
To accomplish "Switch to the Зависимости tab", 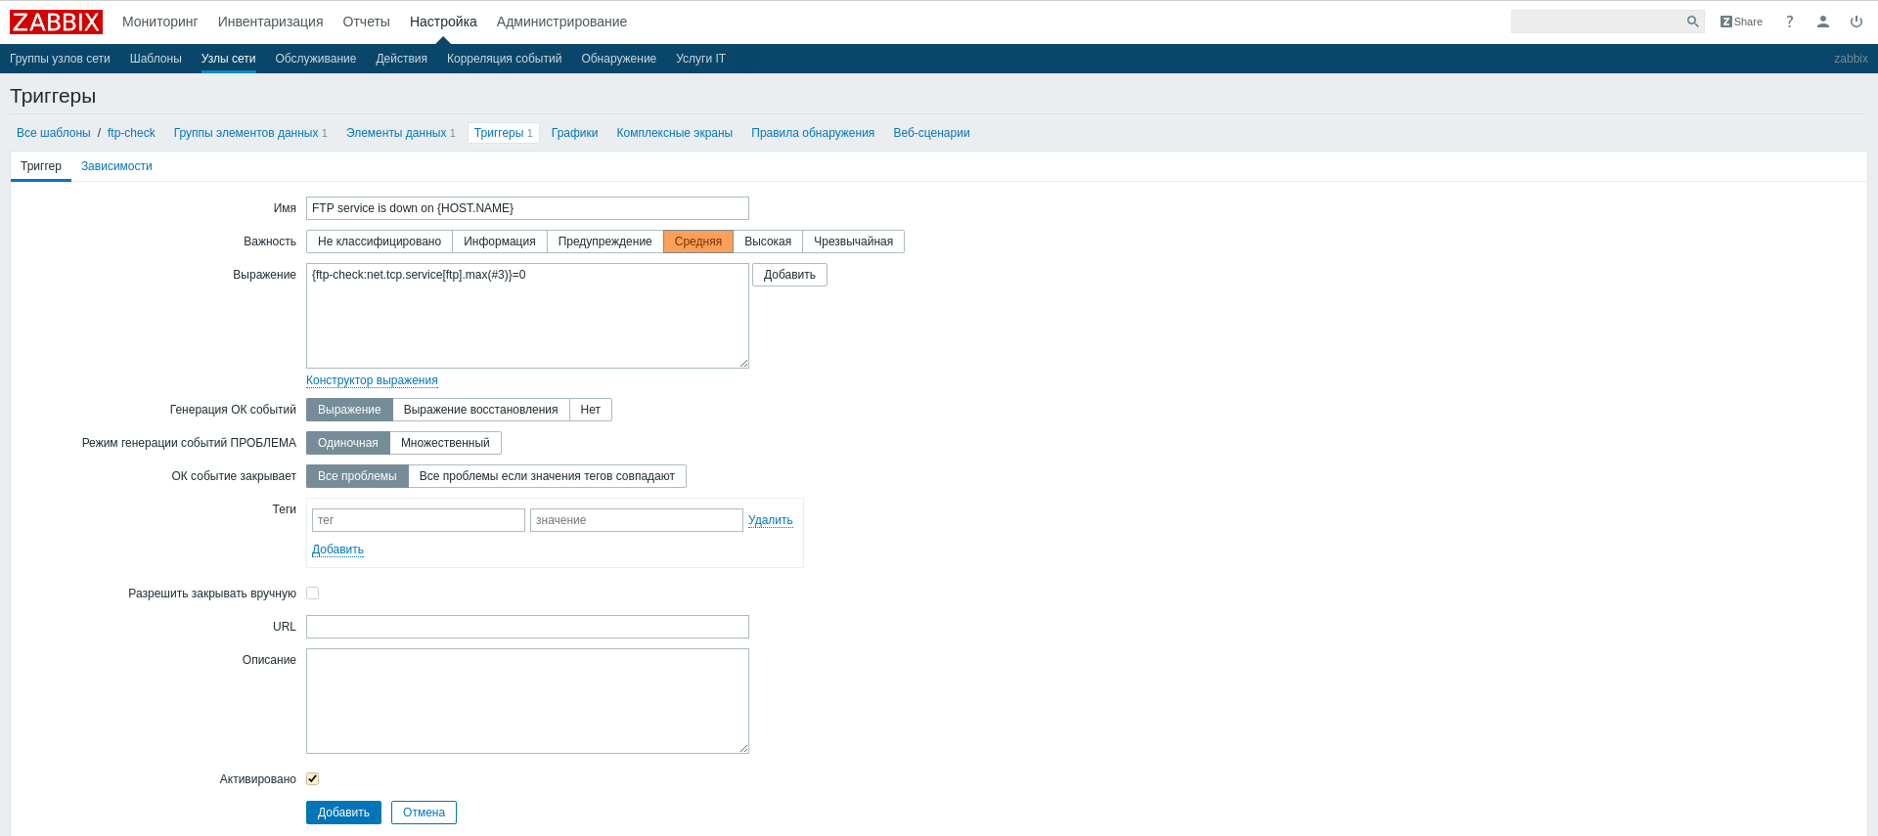I will (x=116, y=166).
